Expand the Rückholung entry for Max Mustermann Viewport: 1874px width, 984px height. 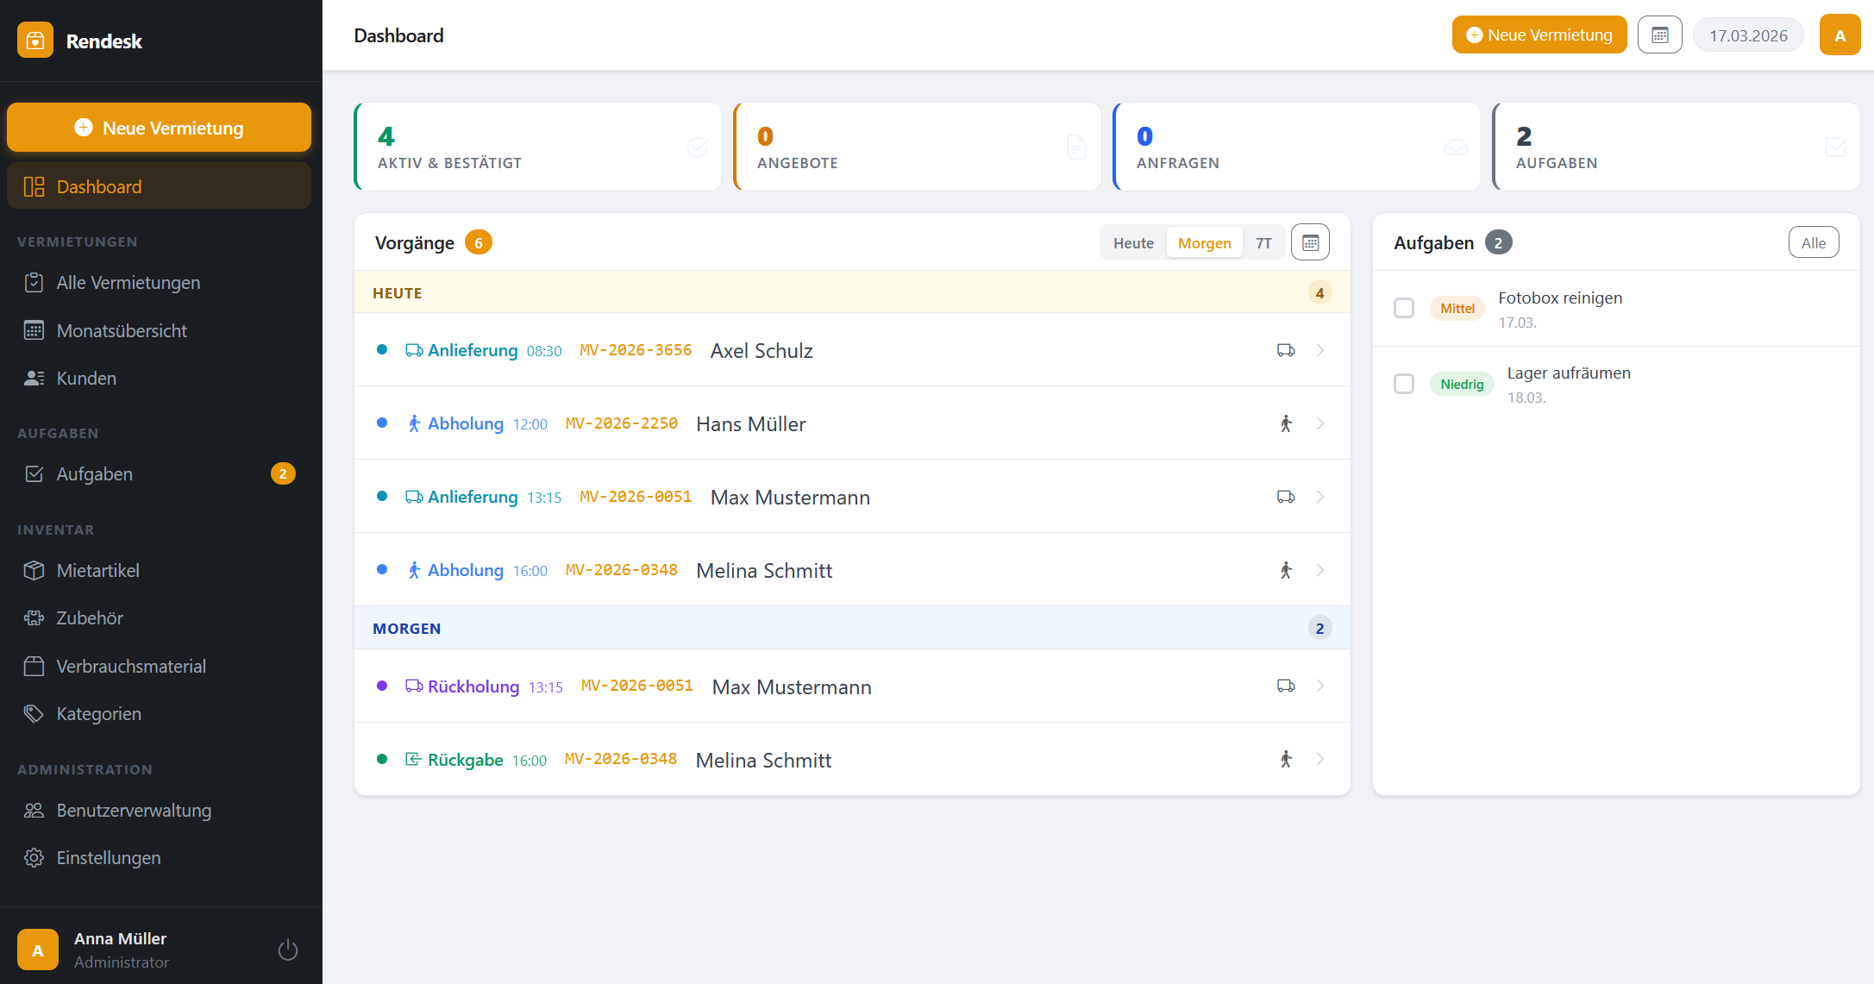(x=1320, y=686)
